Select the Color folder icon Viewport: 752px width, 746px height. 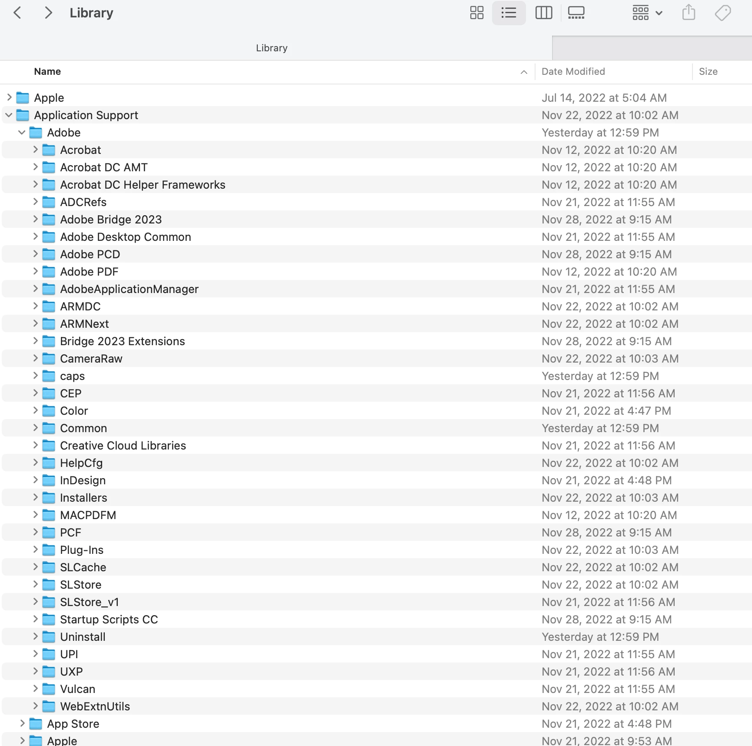(x=49, y=411)
